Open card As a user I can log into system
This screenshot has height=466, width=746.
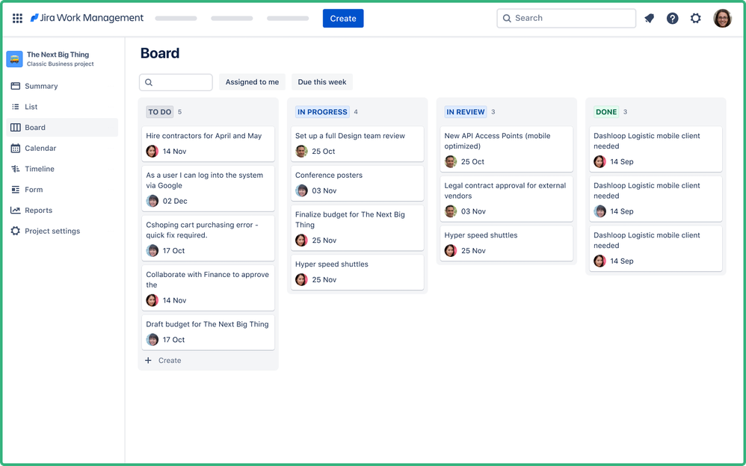click(208, 188)
